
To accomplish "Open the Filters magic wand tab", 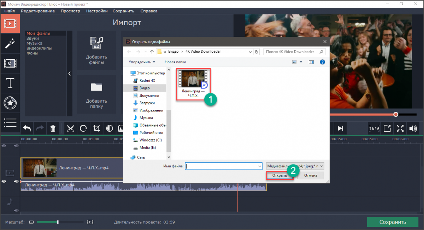I will (x=10, y=44).
